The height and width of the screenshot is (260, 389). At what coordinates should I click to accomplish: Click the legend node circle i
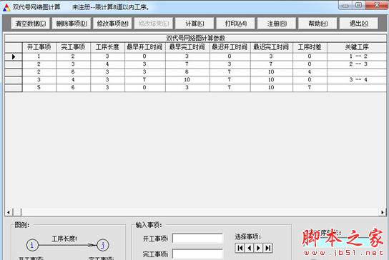click(x=32, y=245)
